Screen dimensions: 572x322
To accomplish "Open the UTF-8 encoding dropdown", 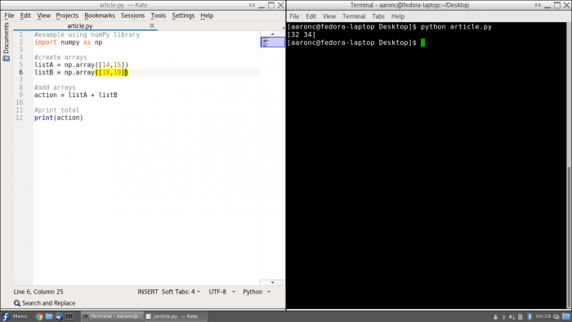I will tap(221, 292).
